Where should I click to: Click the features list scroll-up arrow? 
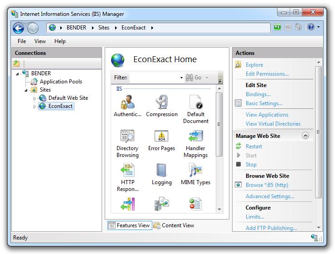219,88
